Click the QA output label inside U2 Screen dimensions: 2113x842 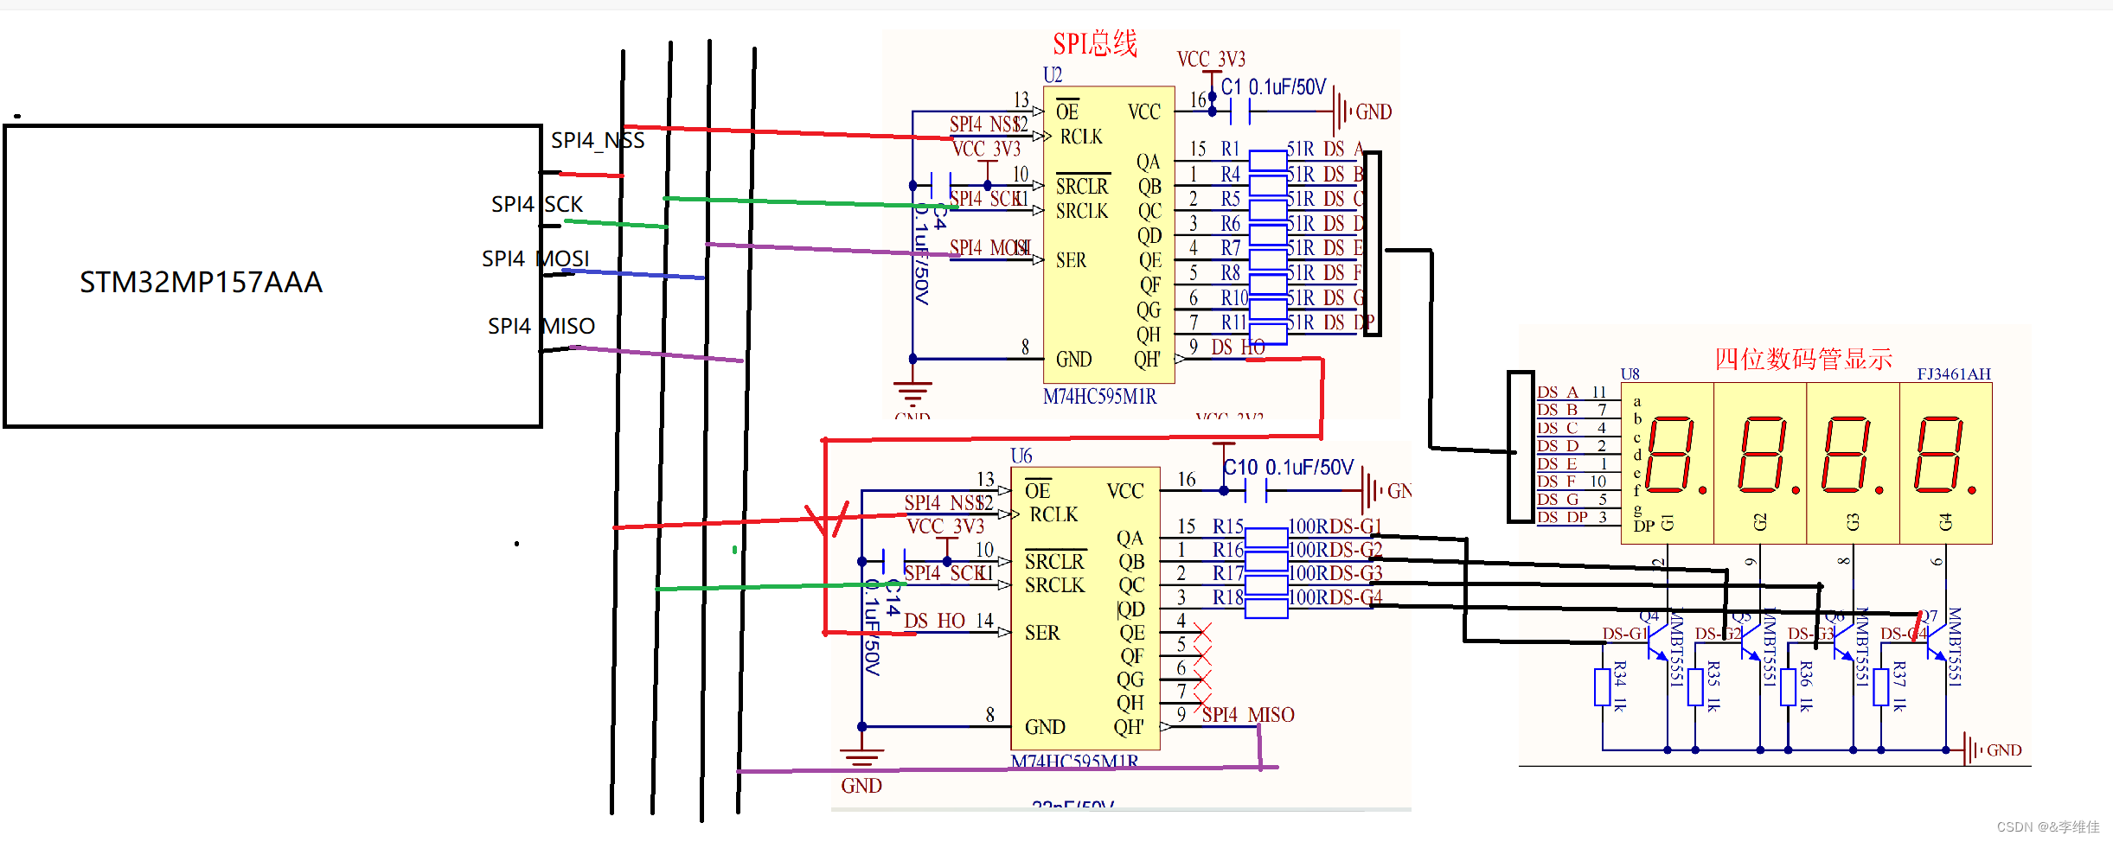pyautogui.click(x=1148, y=162)
